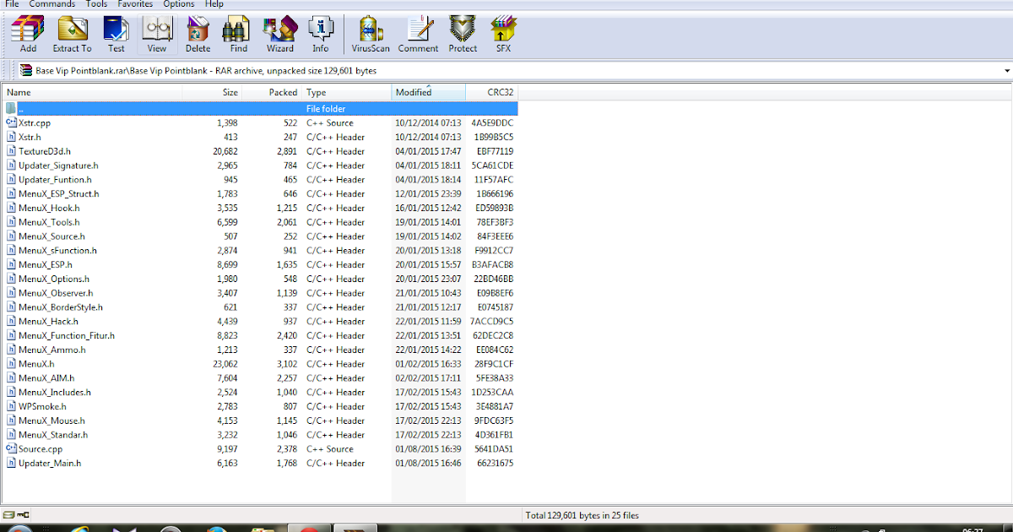Click the Delete files icon
The image size is (1013, 532).
(198, 34)
